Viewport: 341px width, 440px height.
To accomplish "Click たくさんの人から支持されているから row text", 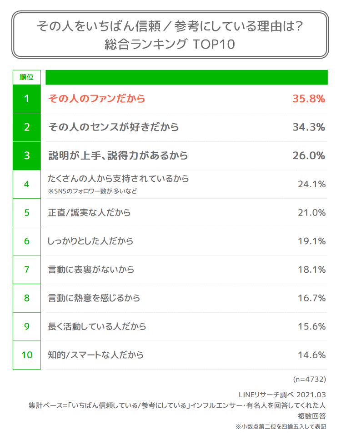I will pos(118,179).
